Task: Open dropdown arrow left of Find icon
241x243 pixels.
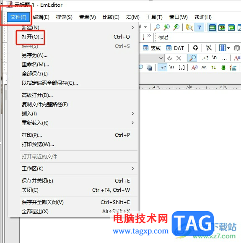Action: [146, 27]
